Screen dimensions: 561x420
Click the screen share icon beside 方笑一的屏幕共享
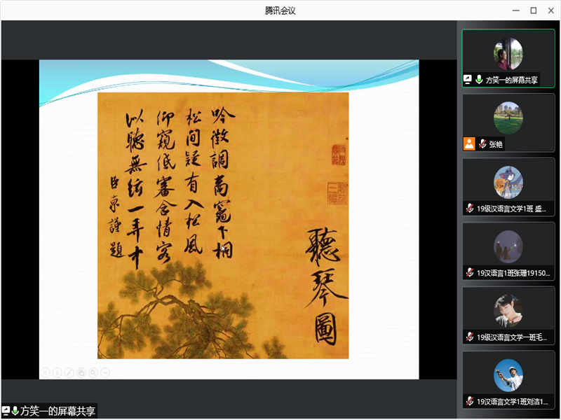pyautogui.click(x=468, y=79)
